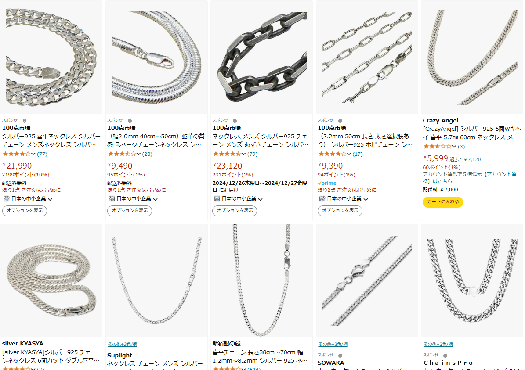Open the dark anchor-link chain product image
The image size is (525, 370).
pyautogui.click(x=261, y=57)
